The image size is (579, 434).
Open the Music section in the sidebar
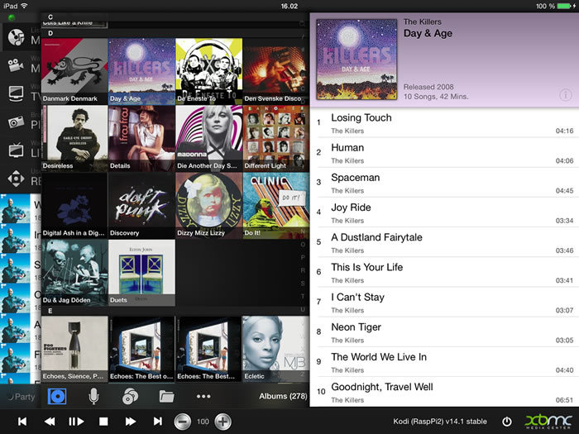point(17,37)
